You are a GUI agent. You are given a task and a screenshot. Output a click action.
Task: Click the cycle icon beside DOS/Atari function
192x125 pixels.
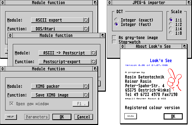[x=86, y=29]
